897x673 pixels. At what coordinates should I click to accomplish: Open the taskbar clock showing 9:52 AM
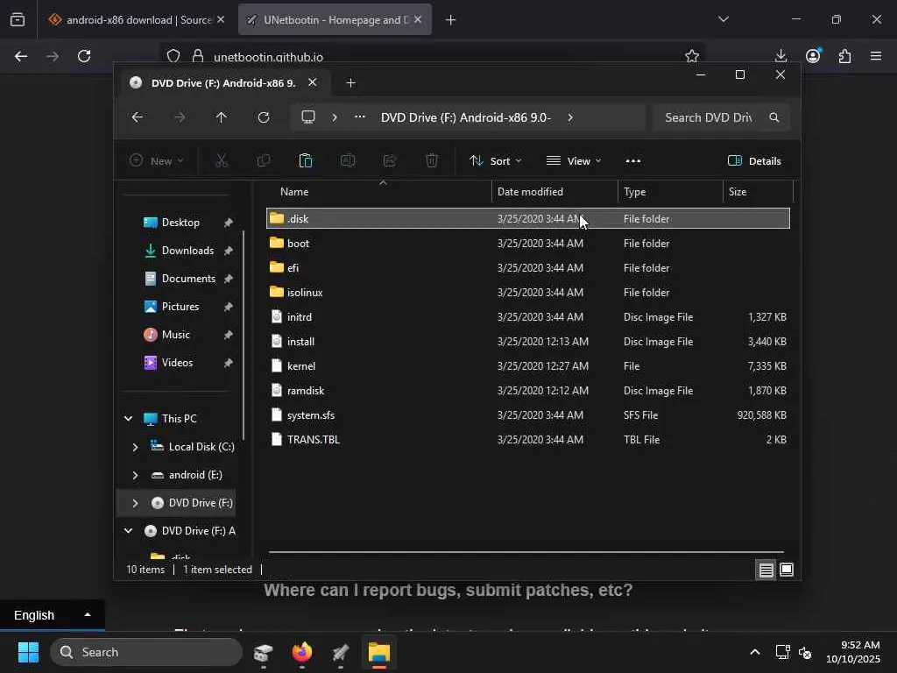coord(853,652)
